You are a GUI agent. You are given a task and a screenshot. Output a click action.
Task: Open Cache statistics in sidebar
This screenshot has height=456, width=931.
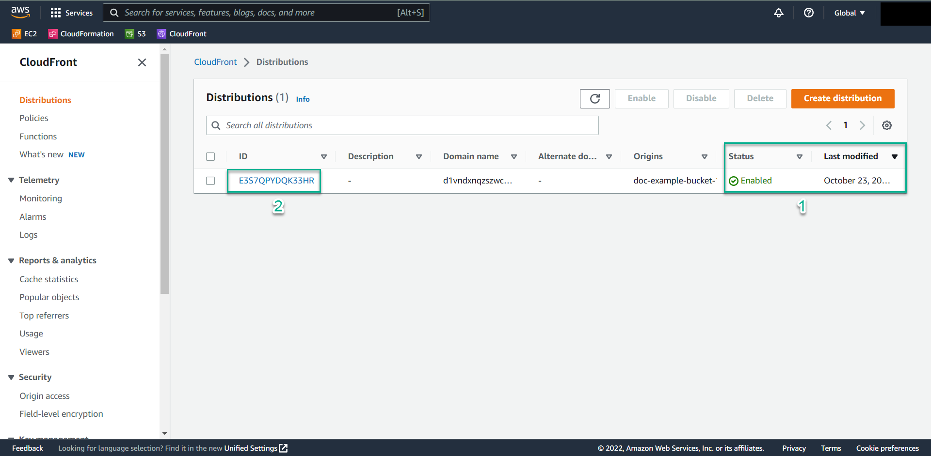(x=48, y=279)
